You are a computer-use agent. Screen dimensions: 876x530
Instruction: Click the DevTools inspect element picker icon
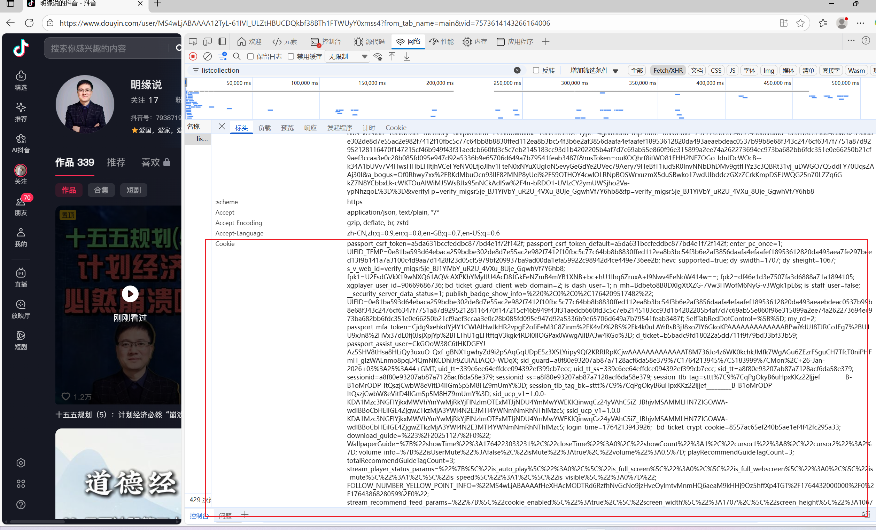[x=193, y=42]
